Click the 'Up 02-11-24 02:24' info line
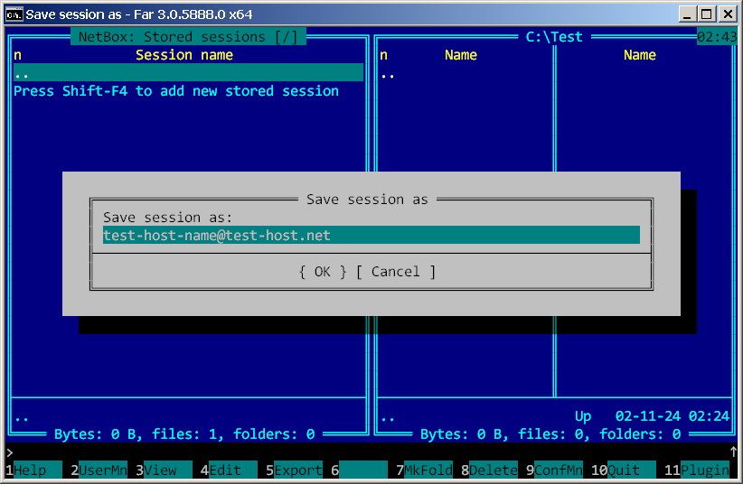 point(652,415)
